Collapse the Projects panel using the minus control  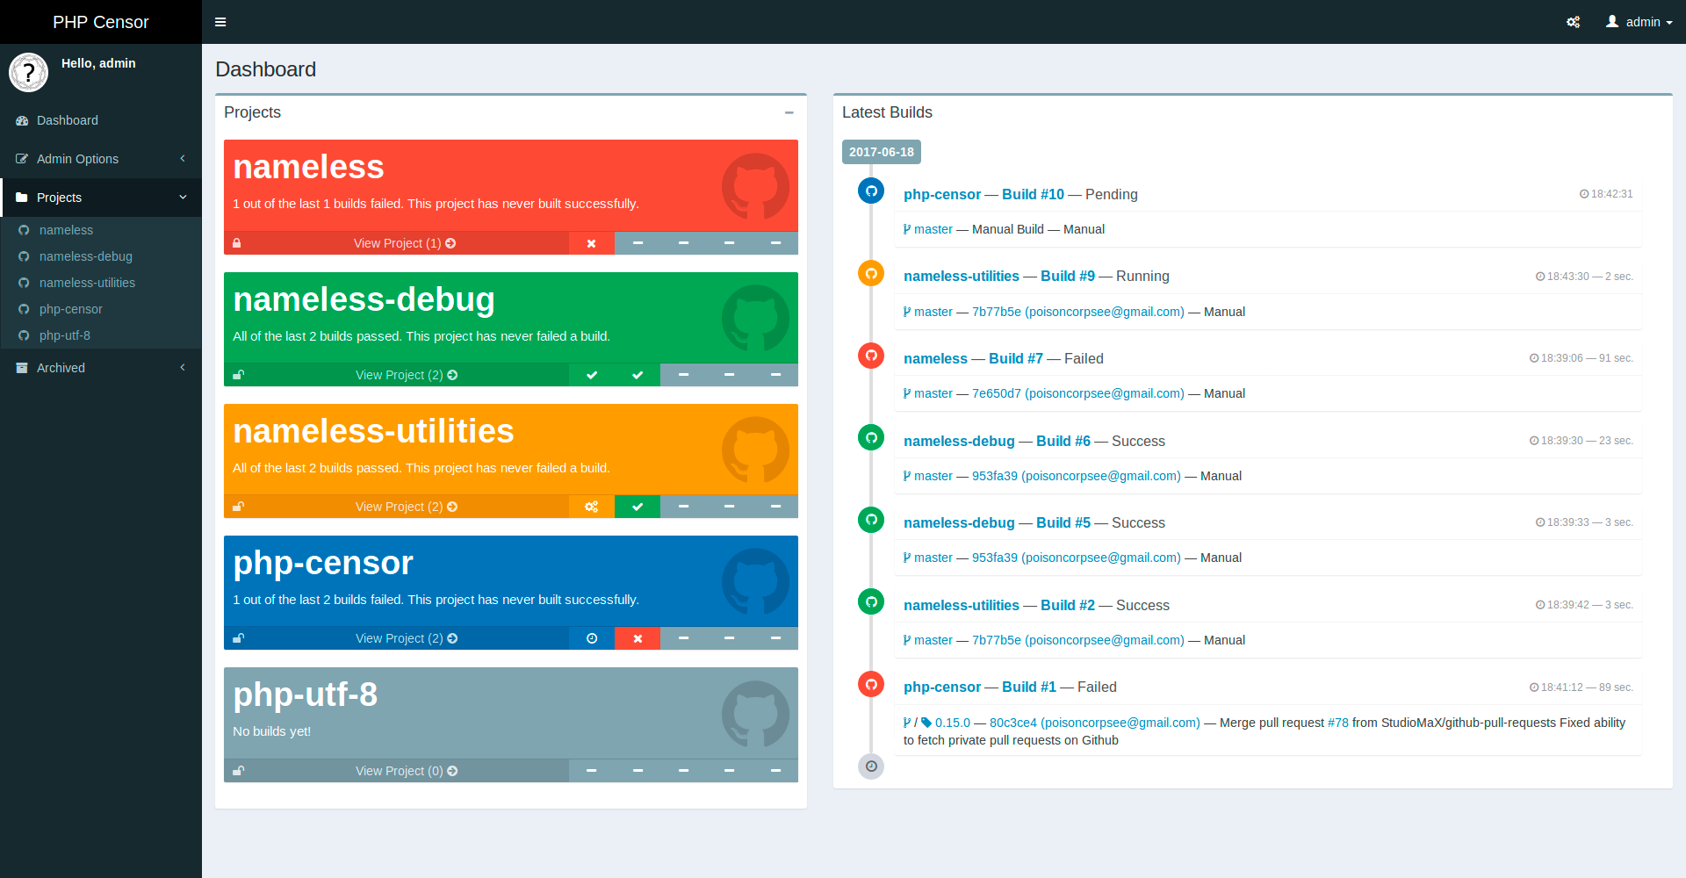point(789,113)
